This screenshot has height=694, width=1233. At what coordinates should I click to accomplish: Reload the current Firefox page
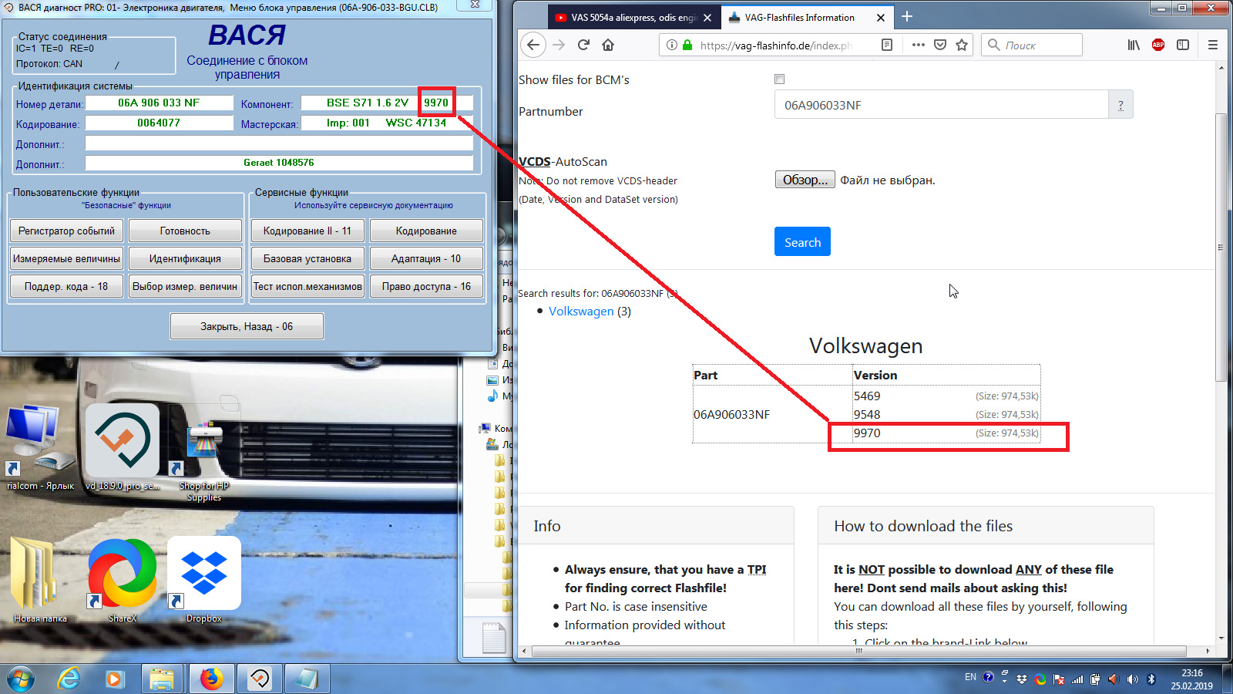(x=583, y=45)
